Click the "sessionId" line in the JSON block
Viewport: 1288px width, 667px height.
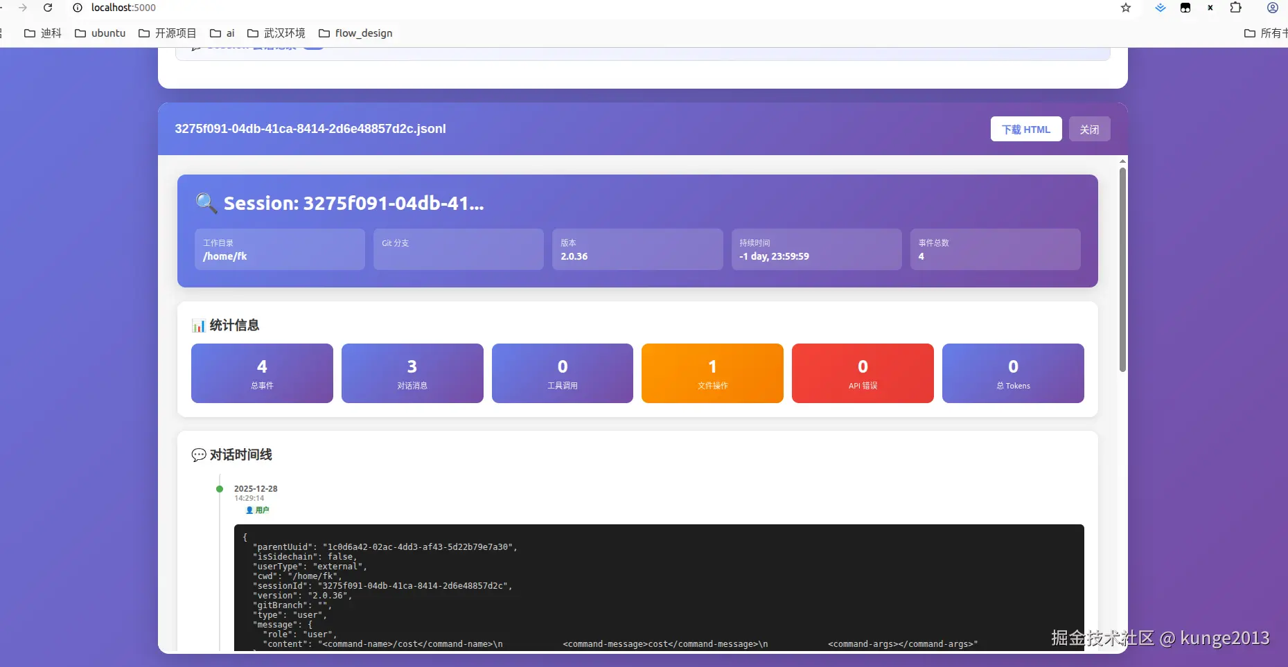[382, 586]
